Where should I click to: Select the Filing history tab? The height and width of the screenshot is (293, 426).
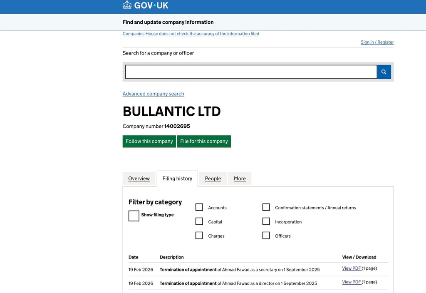point(177,179)
